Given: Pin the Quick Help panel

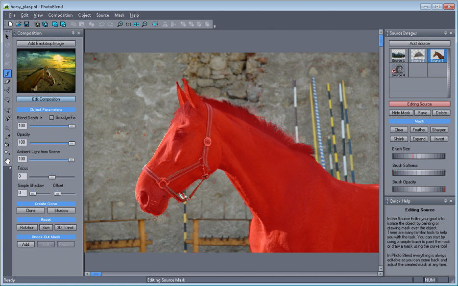Looking at the screenshot, I should [x=444, y=201].
